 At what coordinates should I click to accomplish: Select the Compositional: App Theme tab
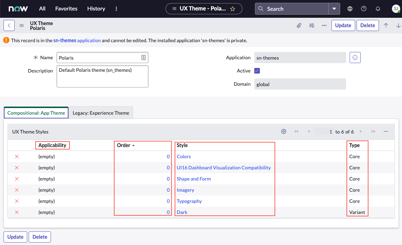tap(36, 113)
